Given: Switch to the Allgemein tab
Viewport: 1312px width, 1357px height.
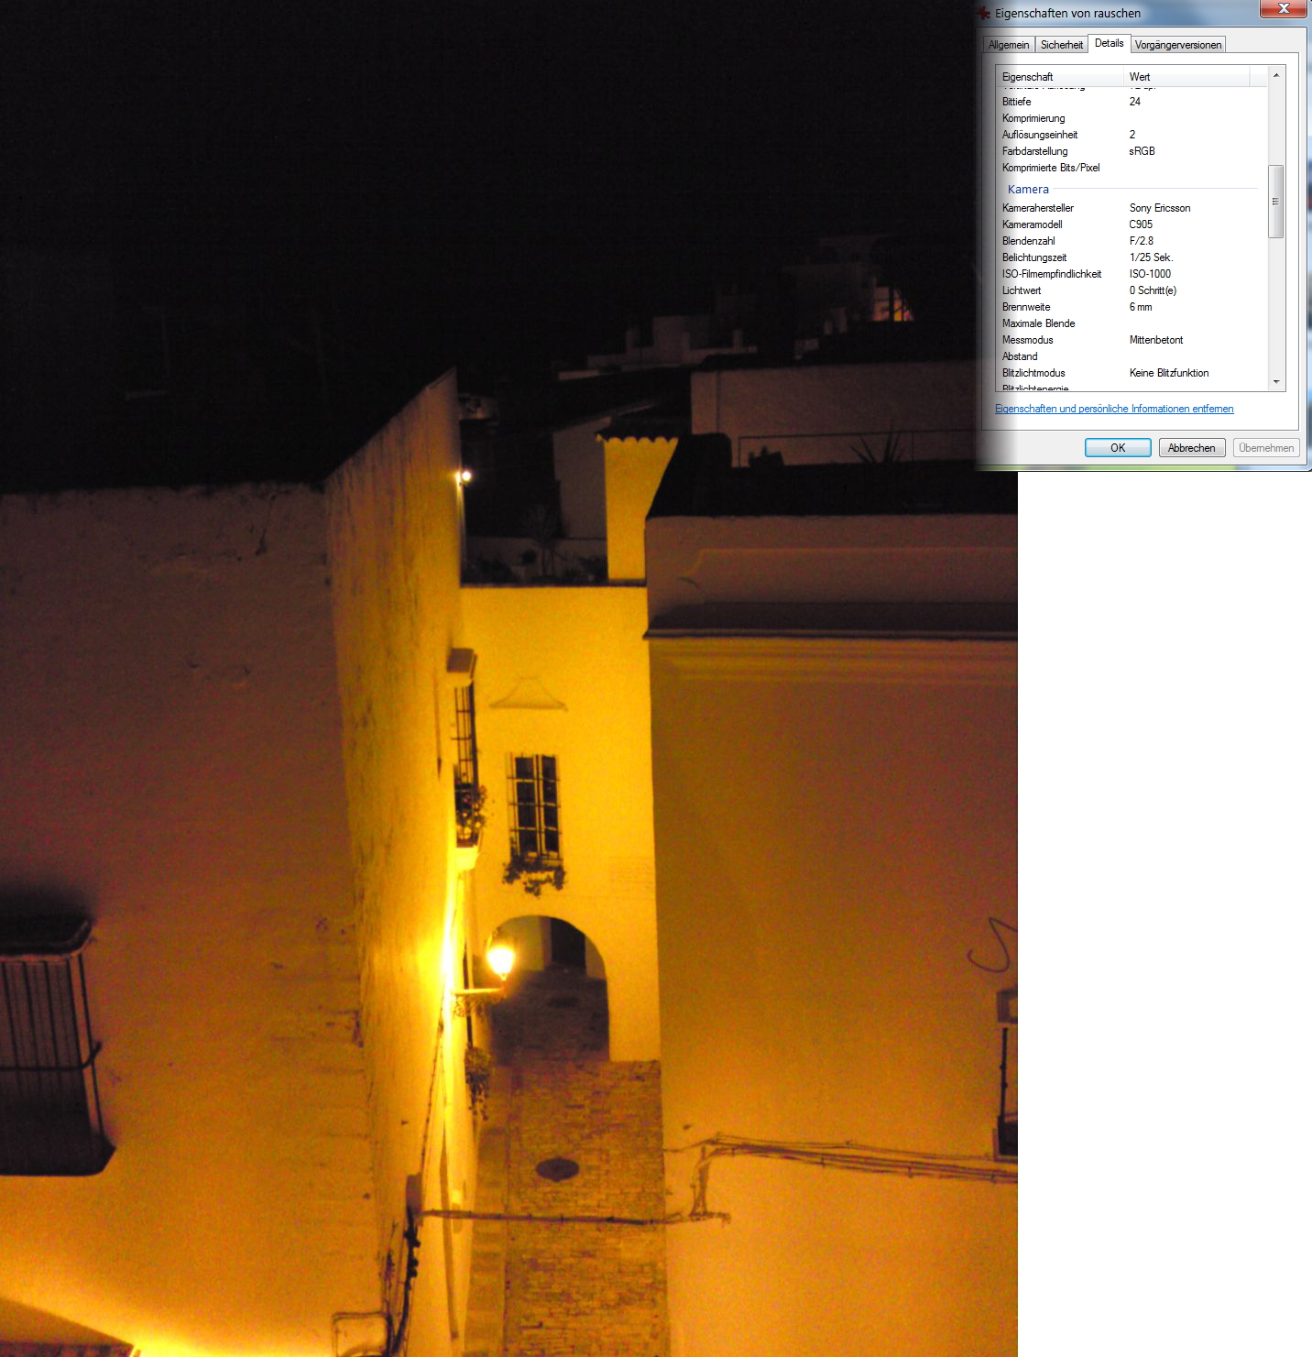Looking at the screenshot, I should click(1009, 45).
